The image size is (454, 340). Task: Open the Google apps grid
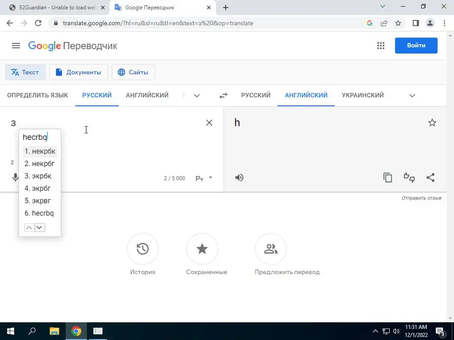pos(381,46)
